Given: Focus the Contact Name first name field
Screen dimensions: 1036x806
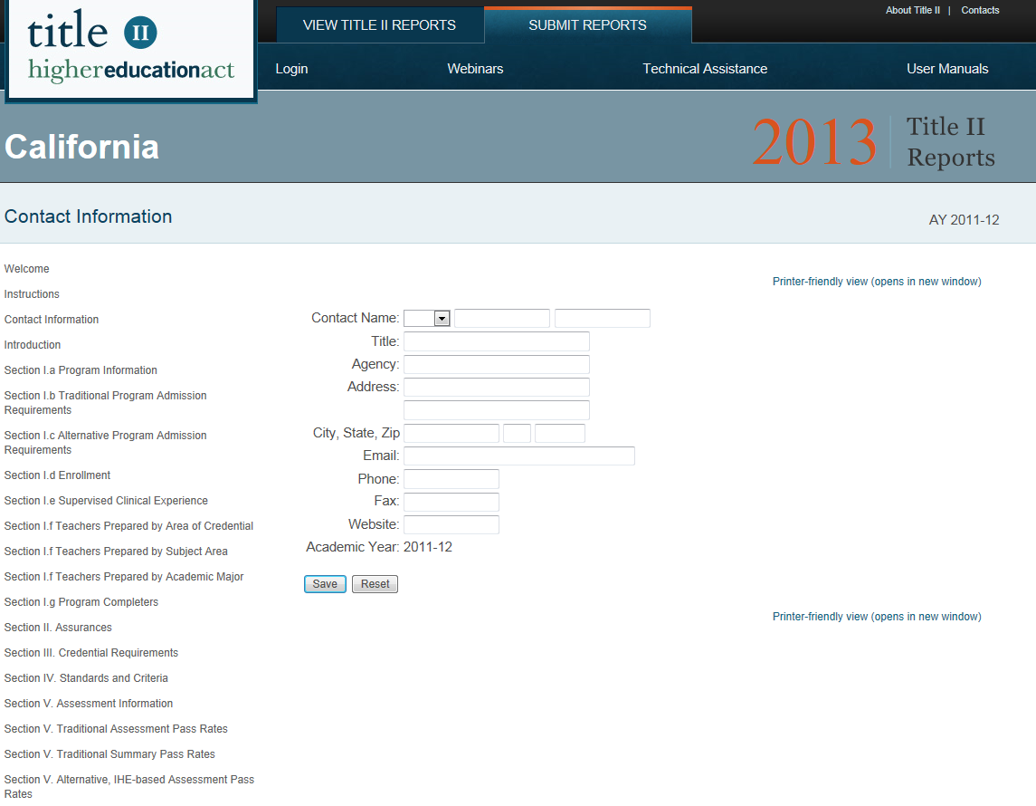Looking at the screenshot, I should coord(502,318).
